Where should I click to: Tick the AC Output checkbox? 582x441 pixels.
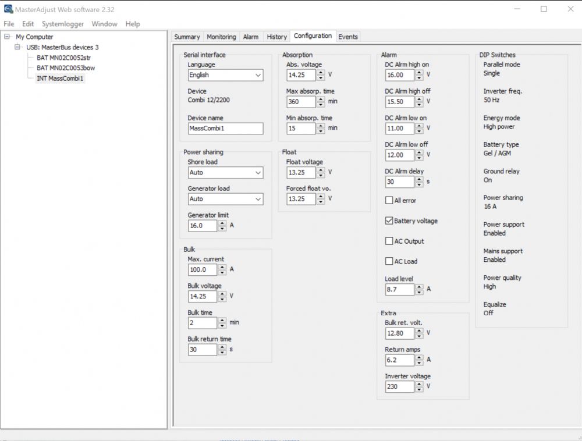pyautogui.click(x=389, y=241)
